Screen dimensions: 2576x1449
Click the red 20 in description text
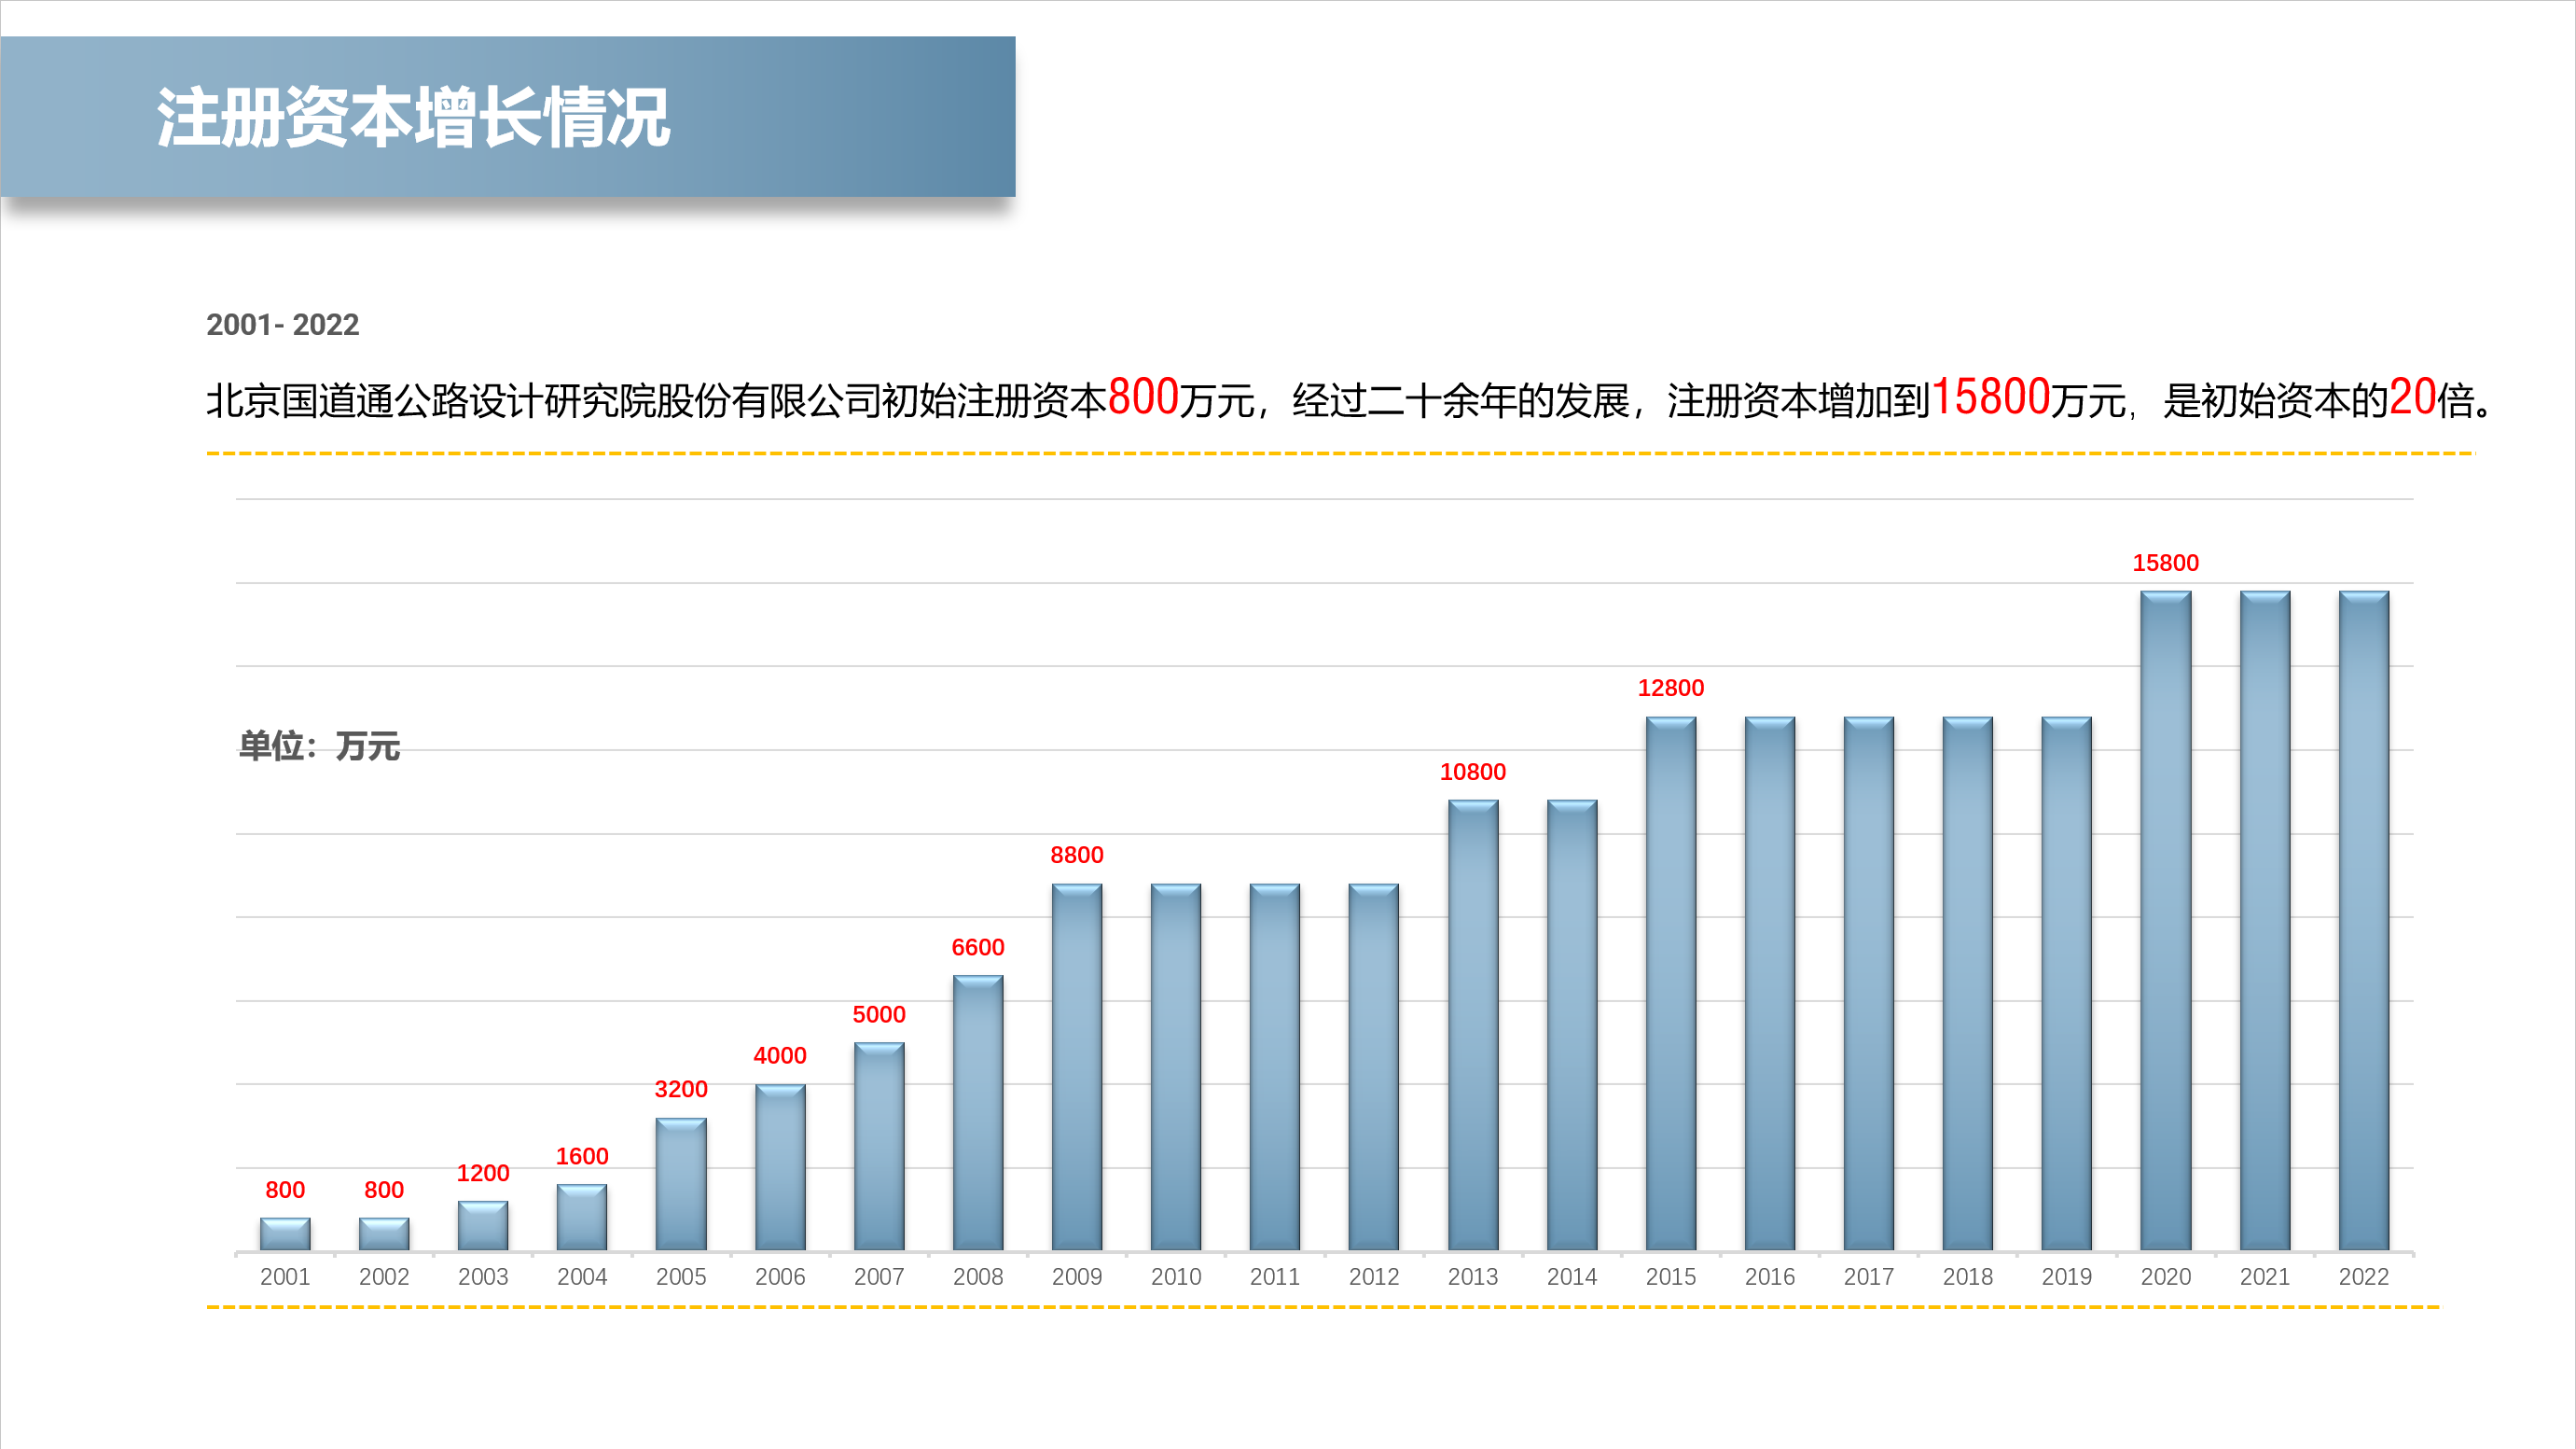[2411, 398]
